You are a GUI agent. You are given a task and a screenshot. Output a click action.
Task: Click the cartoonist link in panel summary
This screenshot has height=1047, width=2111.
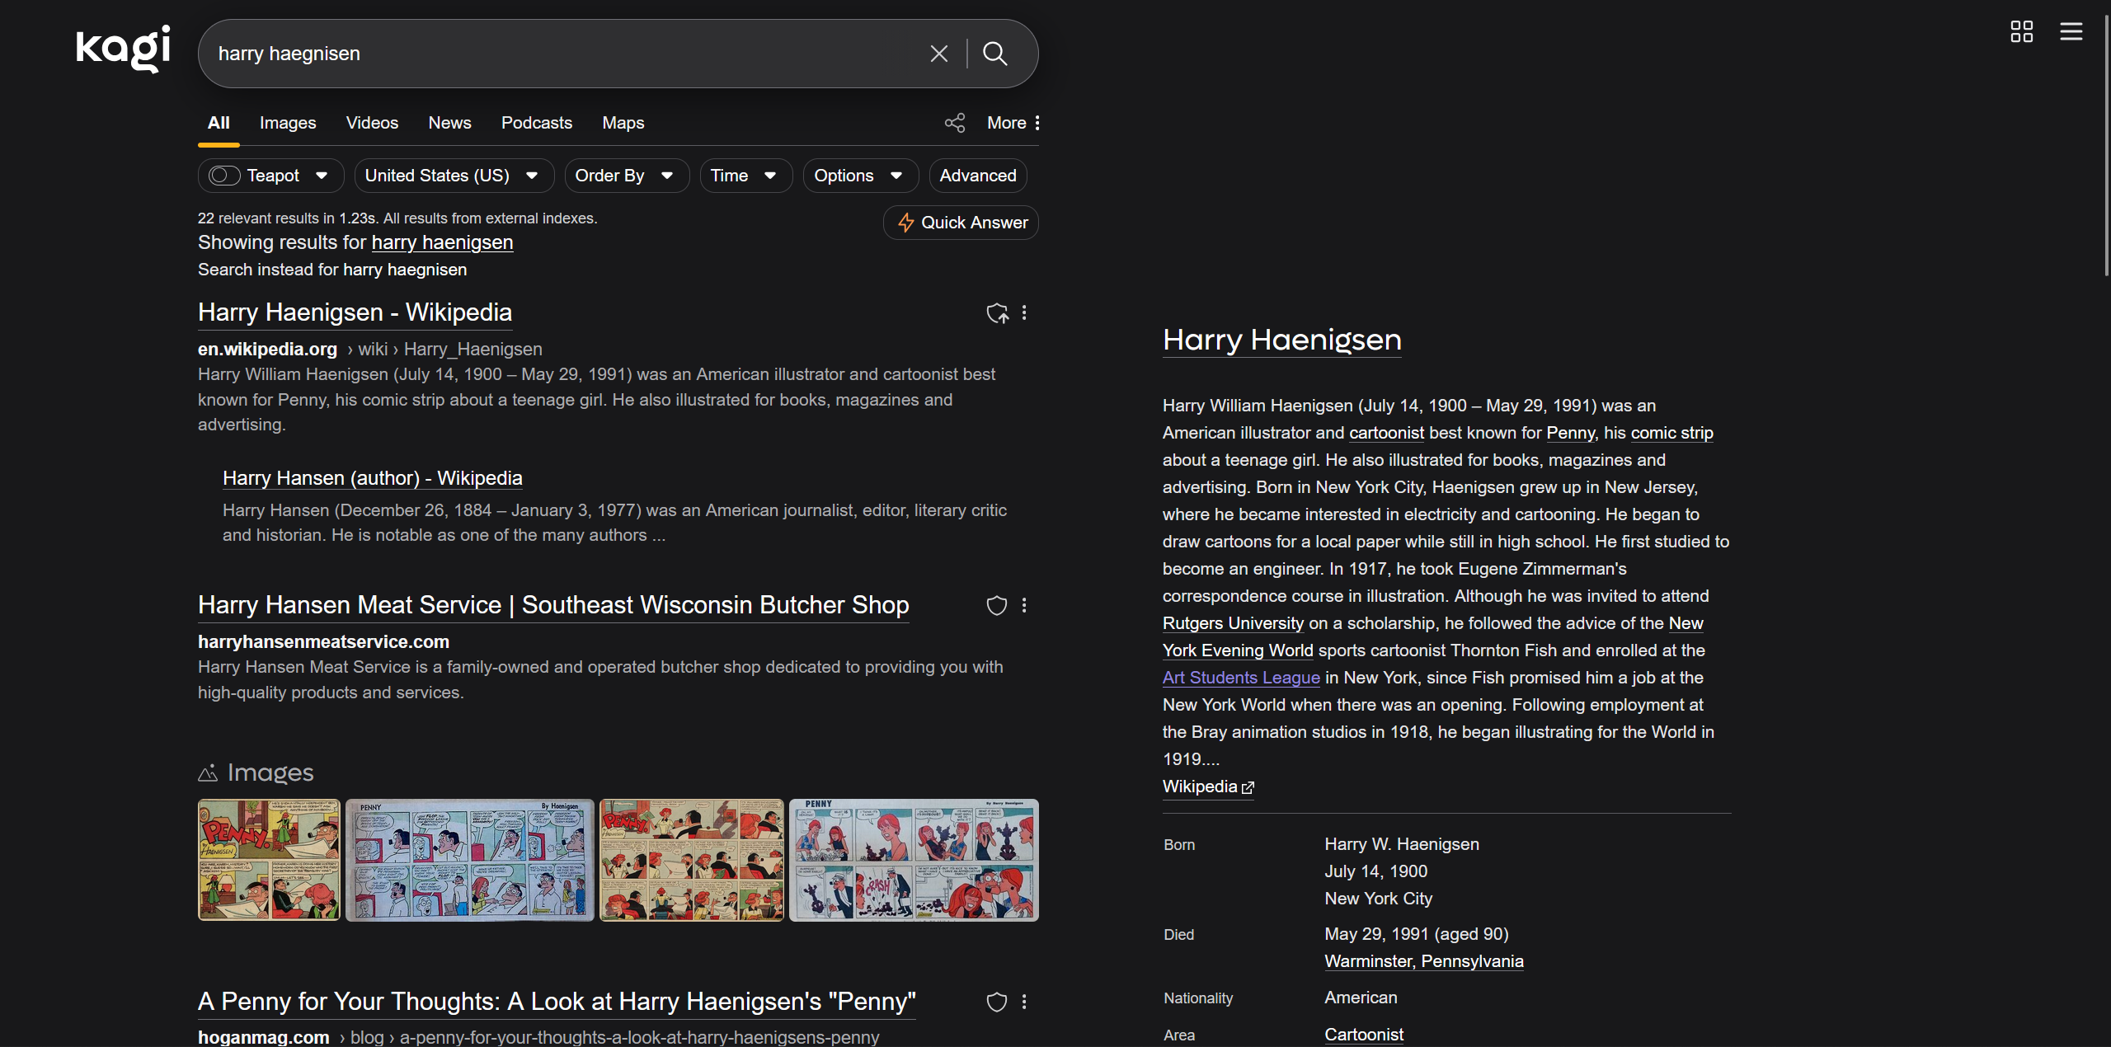1386,433
